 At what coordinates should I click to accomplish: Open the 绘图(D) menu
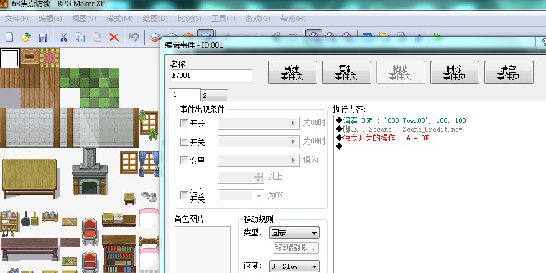coord(155,19)
